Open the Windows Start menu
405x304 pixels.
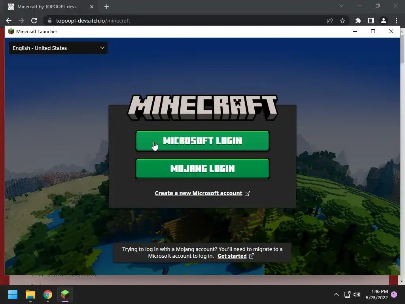[13, 294]
